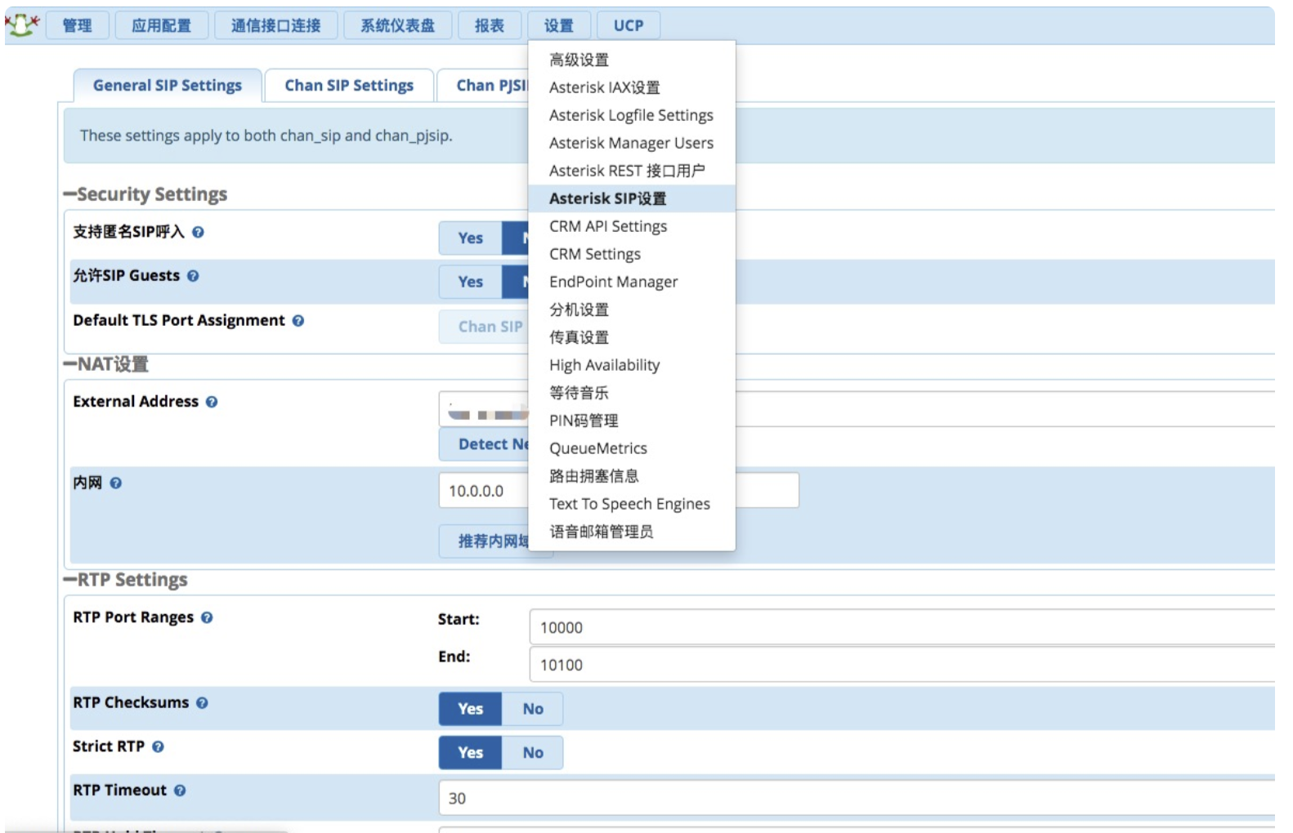This screenshot has height=833, width=1293.
Task: Enable RTP Checksums with Yes
Action: (x=470, y=709)
